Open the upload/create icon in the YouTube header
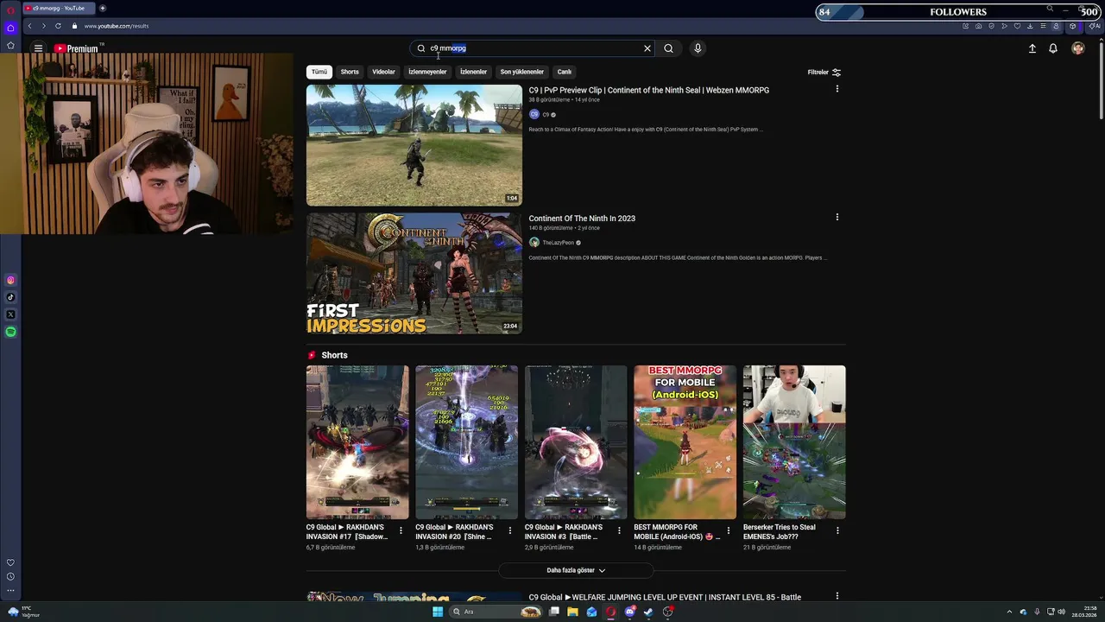Screen dimensions: 1105x622 coord(1032,48)
